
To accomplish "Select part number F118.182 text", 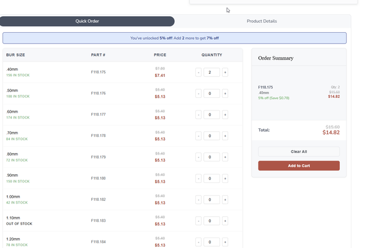I will pos(98,200).
